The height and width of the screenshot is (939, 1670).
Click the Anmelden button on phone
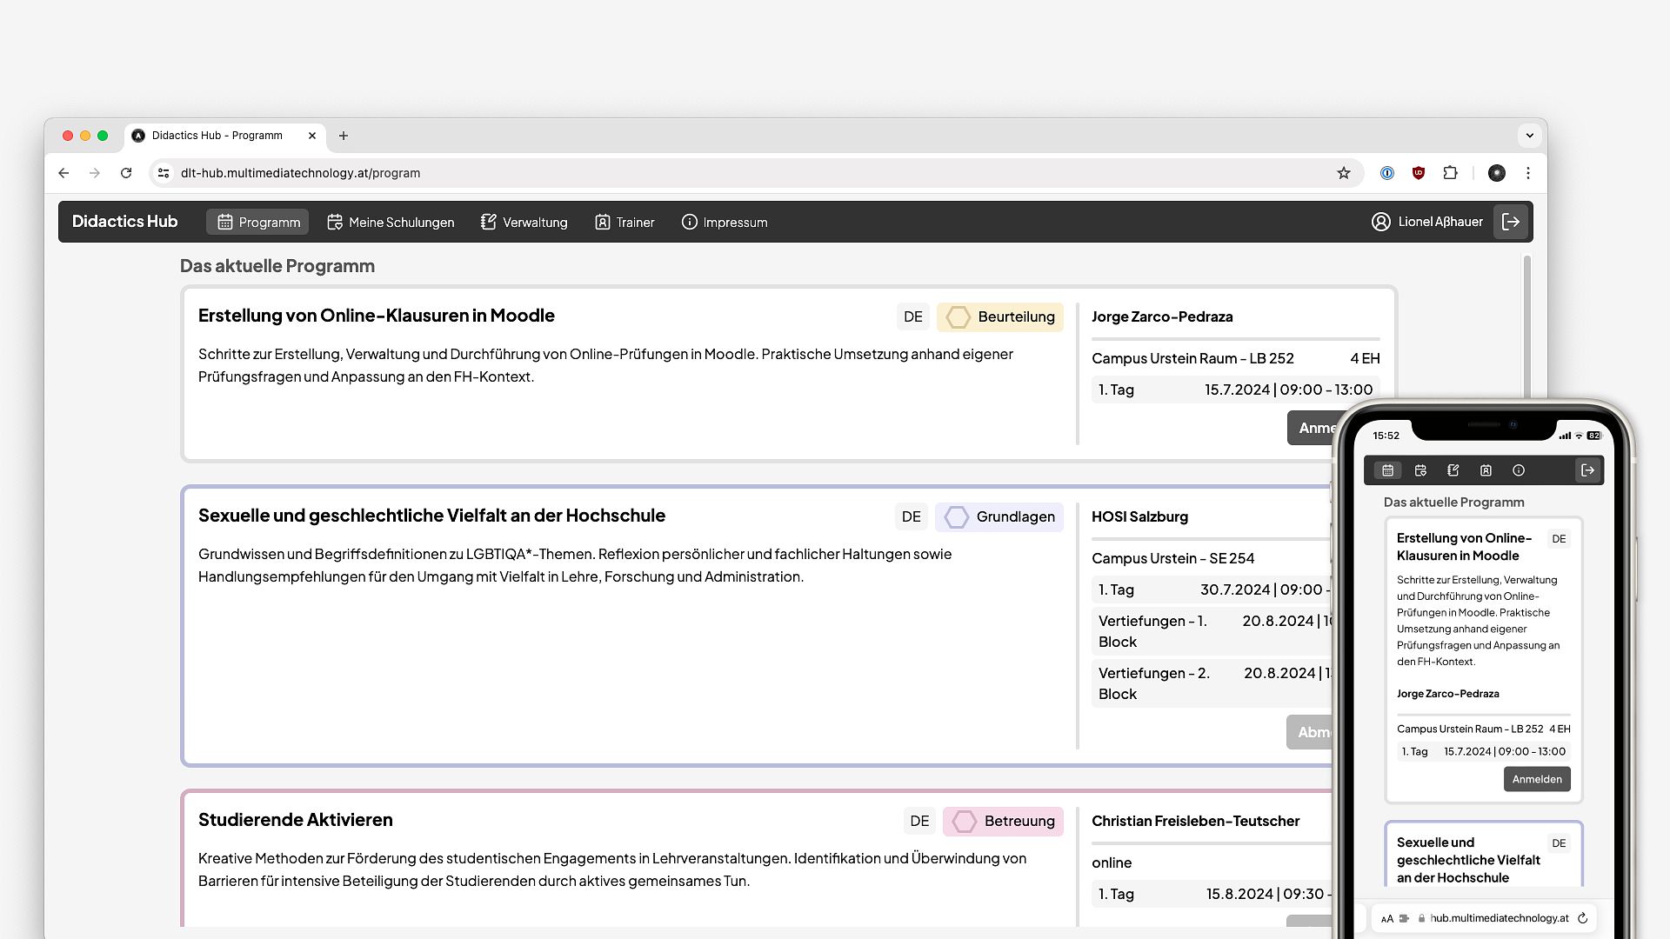(1537, 779)
